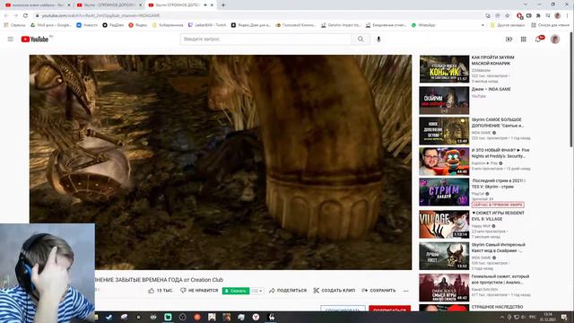This screenshot has height=323, width=574.
Task: Open the КАК ПРОЙТИ SKYRIM МАСКОЙ КОНАРИК thumbnail
Action: pyautogui.click(x=444, y=69)
